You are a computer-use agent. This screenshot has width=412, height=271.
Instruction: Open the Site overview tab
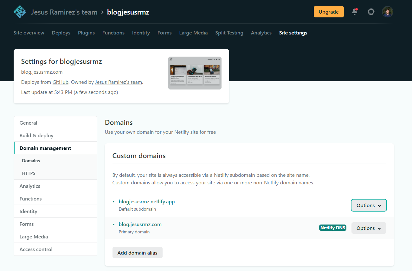point(29,33)
